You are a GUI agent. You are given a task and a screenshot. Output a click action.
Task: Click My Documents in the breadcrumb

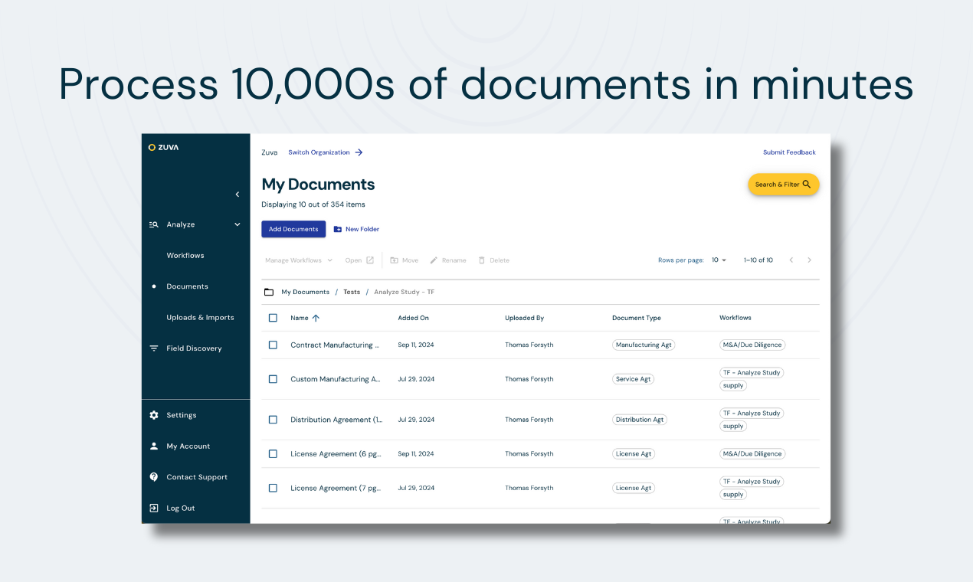pyautogui.click(x=305, y=292)
